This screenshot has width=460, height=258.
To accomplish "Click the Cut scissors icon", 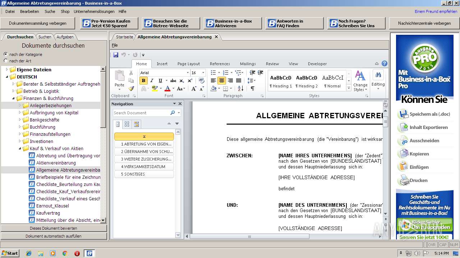I will pos(131,73).
